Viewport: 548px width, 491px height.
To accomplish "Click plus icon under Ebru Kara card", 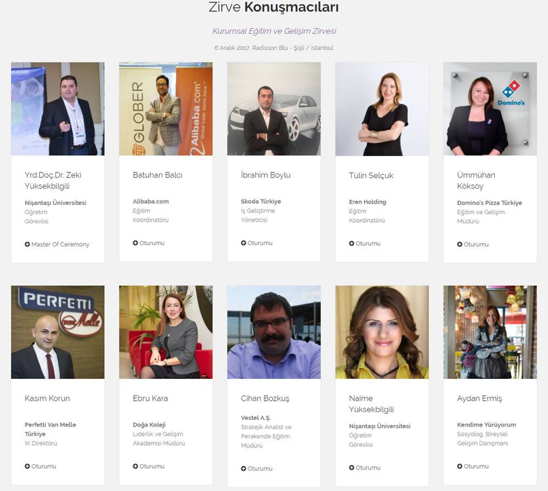I will click(135, 466).
